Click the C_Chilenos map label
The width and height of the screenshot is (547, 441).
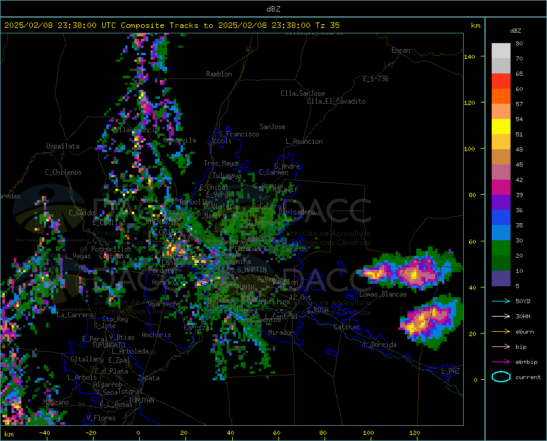pos(63,172)
